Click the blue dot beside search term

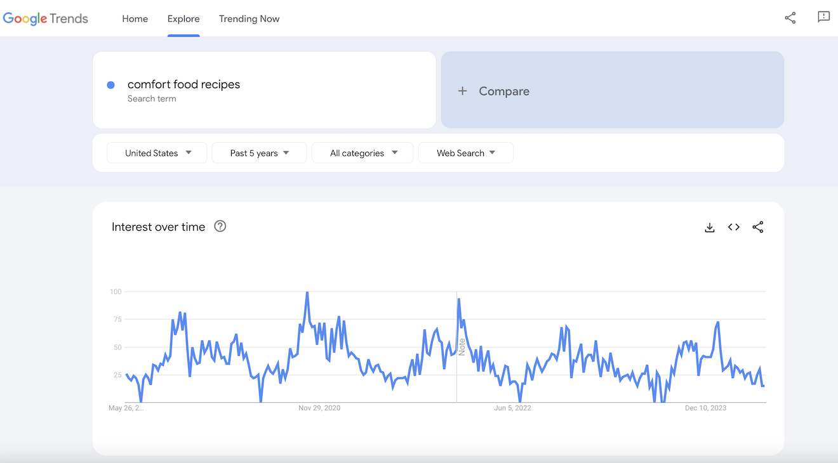pyautogui.click(x=110, y=85)
